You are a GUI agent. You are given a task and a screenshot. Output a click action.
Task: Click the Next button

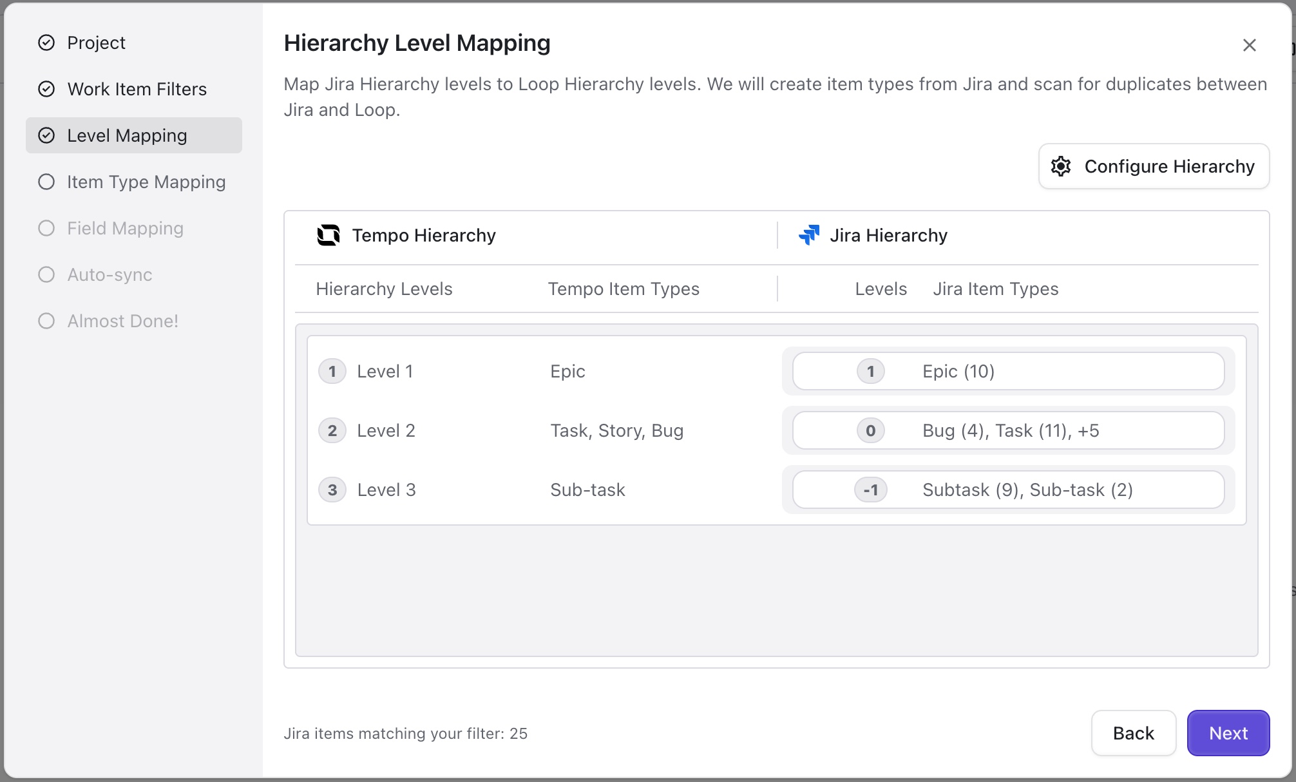coord(1228,733)
